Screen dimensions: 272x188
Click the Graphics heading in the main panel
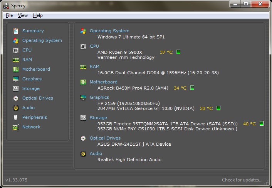(99, 97)
